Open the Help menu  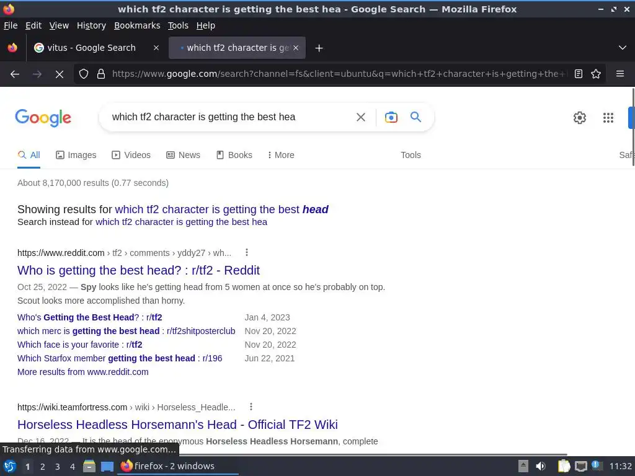pos(205,25)
